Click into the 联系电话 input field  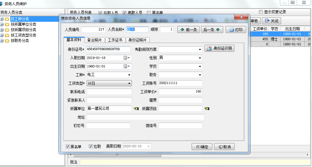click(x=109, y=92)
